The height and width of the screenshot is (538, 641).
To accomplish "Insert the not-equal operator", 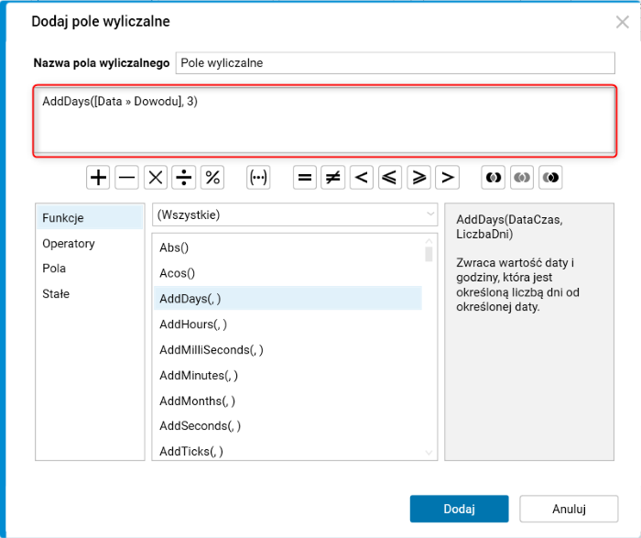I will 333,178.
